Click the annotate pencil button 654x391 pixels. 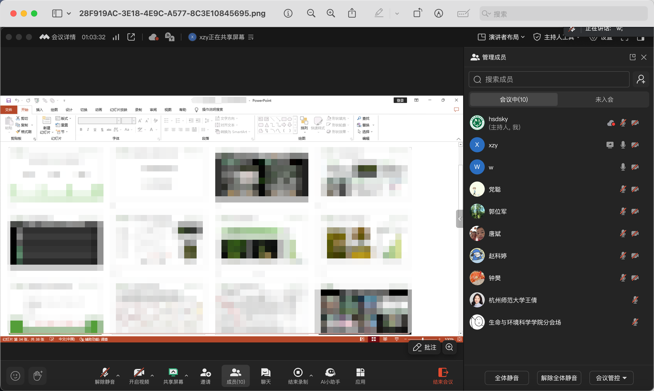tap(424, 347)
